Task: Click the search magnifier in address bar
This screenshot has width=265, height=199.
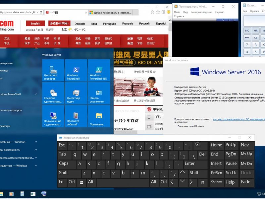Action: click(x=34, y=12)
